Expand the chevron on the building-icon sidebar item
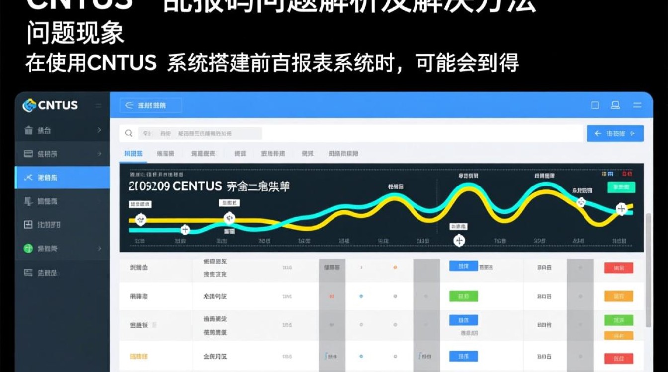The image size is (668, 372). coord(99,130)
